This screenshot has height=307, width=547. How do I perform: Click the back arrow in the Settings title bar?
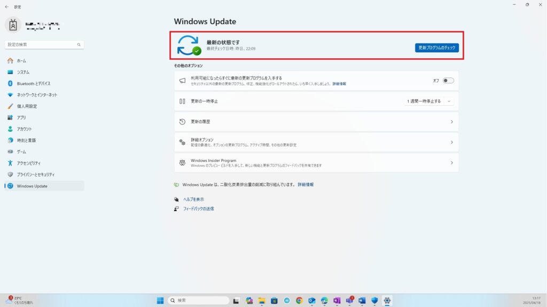tap(6, 6)
